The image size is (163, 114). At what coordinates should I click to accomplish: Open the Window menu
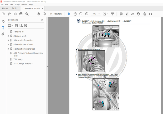coord(24,4)
